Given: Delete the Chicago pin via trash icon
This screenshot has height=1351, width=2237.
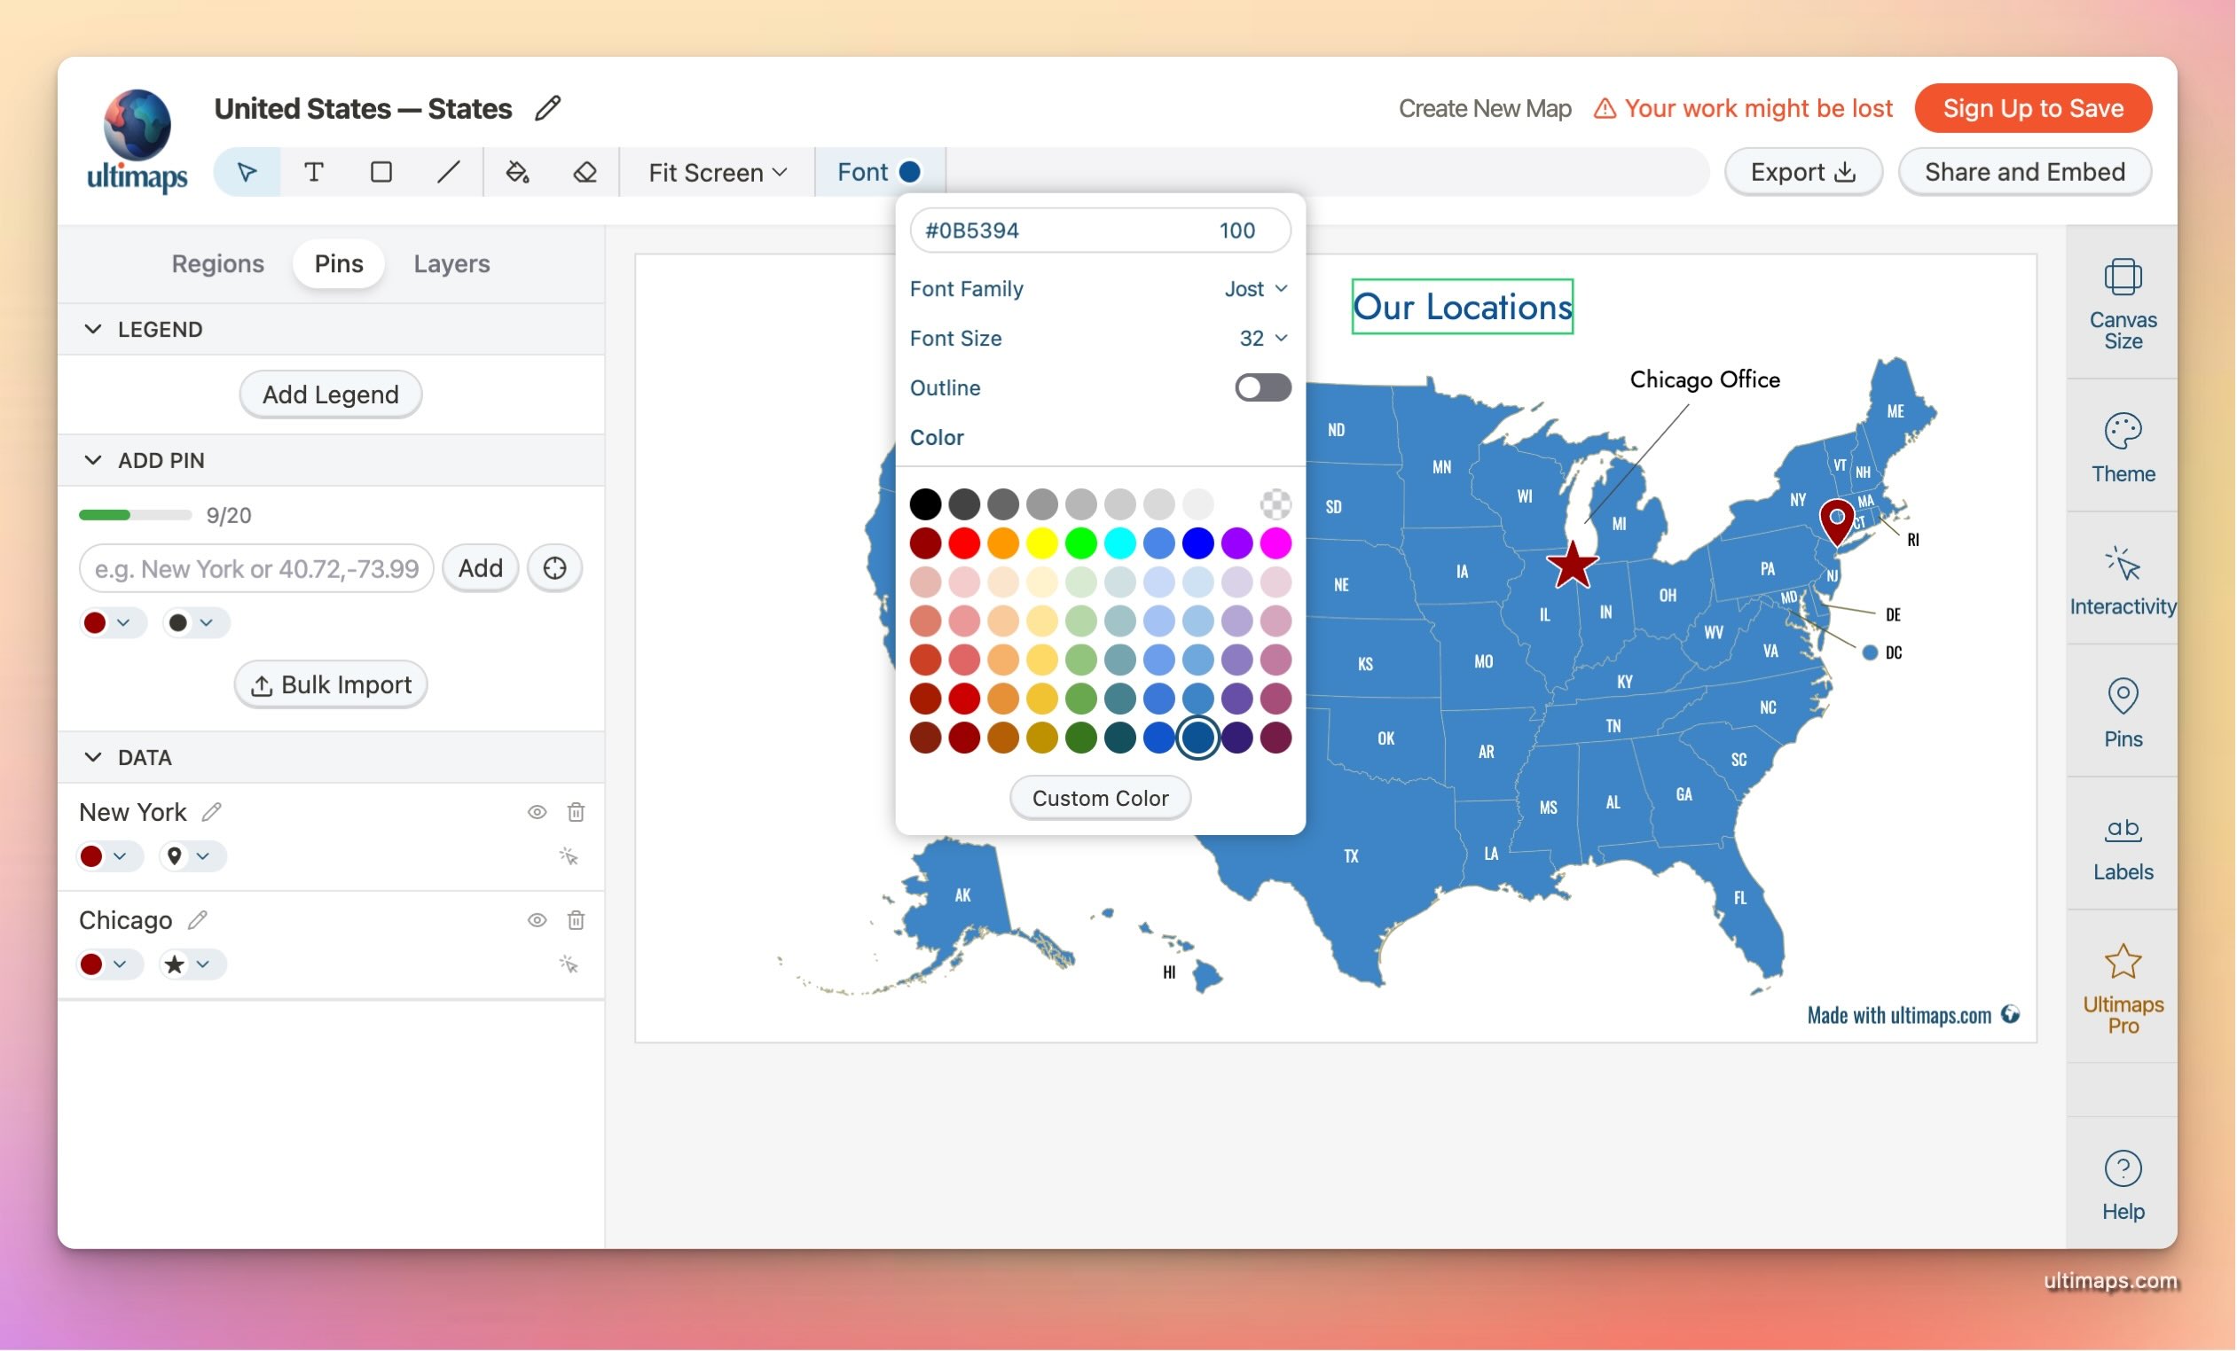Looking at the screenshot, I should click(x=576, y=920).
